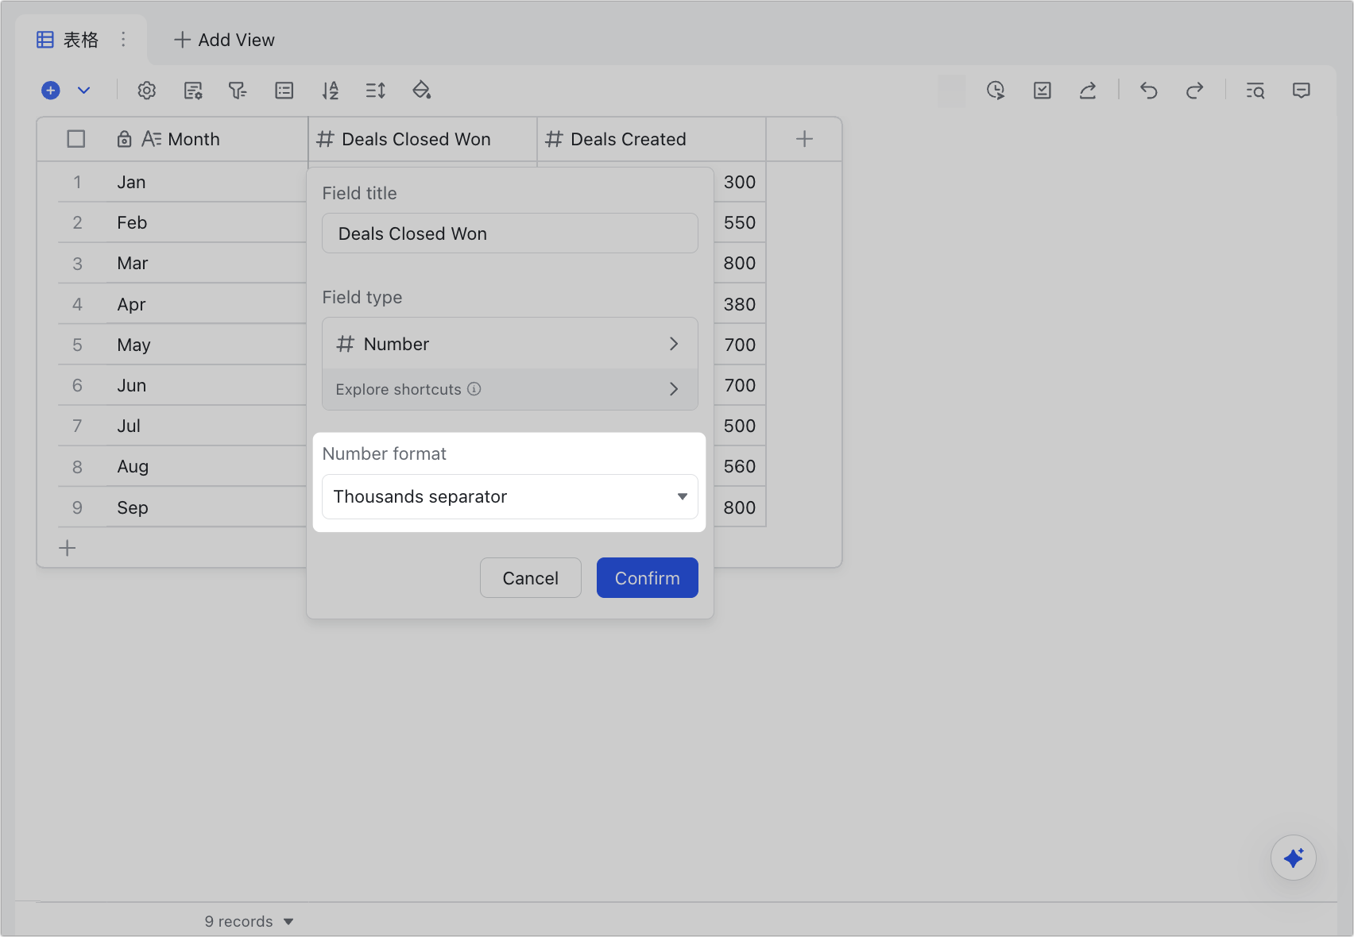Open the row height adjustment icon
Viewport: 1354px width, 937px height.
click(x=375, y=91)
